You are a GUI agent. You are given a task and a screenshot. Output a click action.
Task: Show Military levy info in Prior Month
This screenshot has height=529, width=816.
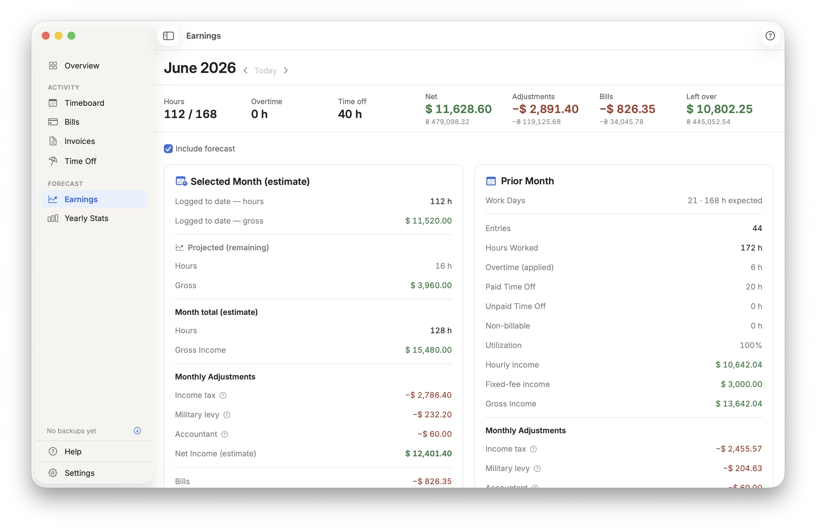(x=537, y=469)
